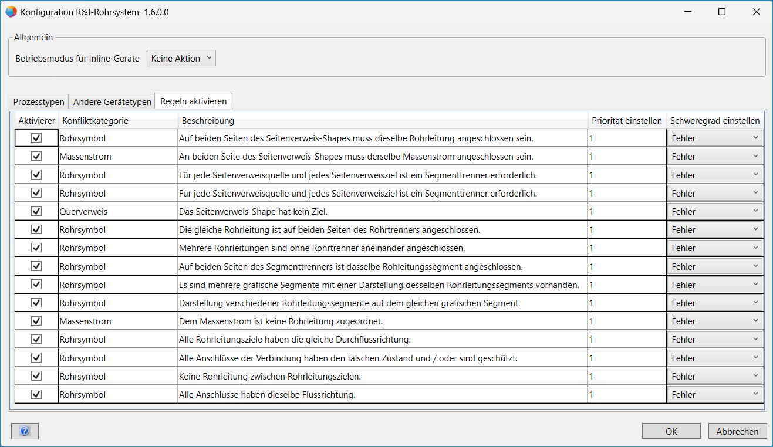Image resolution: width=773 pixels, height=447 pixels.
Task: Open the Betriebsmodus für Inline-Geräte dropdown
Action: coord(181,58)
